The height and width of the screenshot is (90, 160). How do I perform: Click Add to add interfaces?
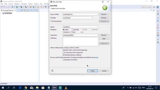[x=104, y=39]
